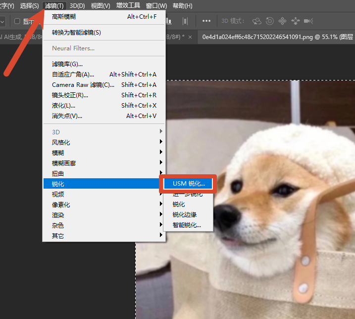Expand the 视频 submenu
This screenshot has width=355, height=319.
tap(104, 194)
